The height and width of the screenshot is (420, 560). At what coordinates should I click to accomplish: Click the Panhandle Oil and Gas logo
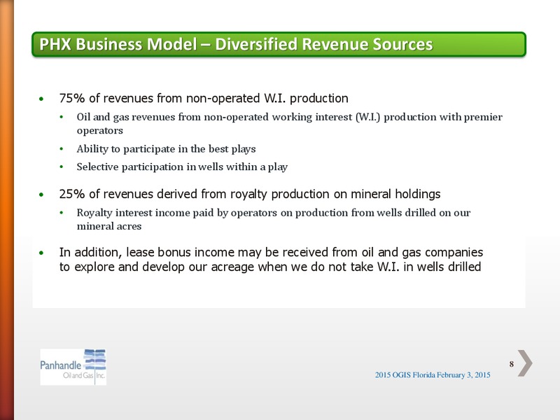click(x=73, y=367)
